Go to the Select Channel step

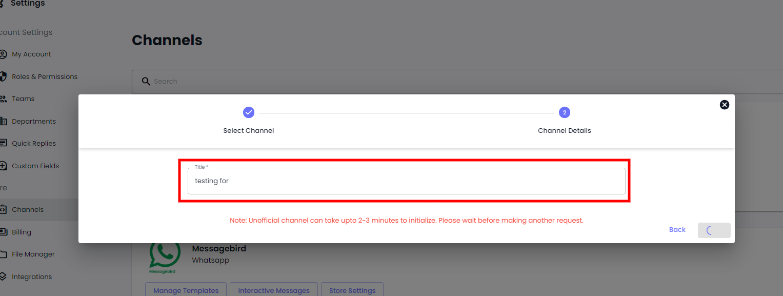[249, 112]
